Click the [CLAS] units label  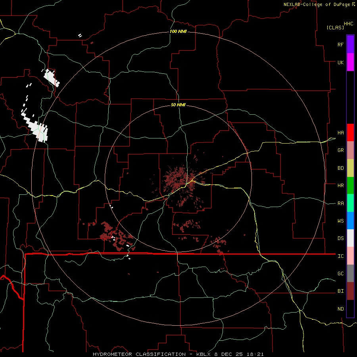(x=335, y=27)
